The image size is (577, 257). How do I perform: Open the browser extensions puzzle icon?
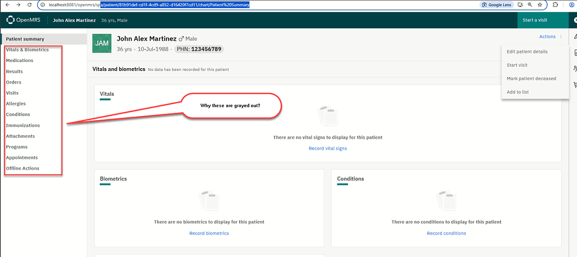pos(556,5)
